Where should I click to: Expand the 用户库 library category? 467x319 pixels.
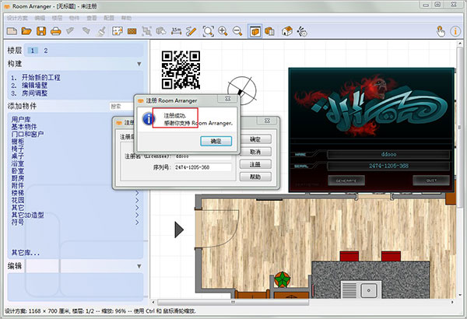[21, 119]
